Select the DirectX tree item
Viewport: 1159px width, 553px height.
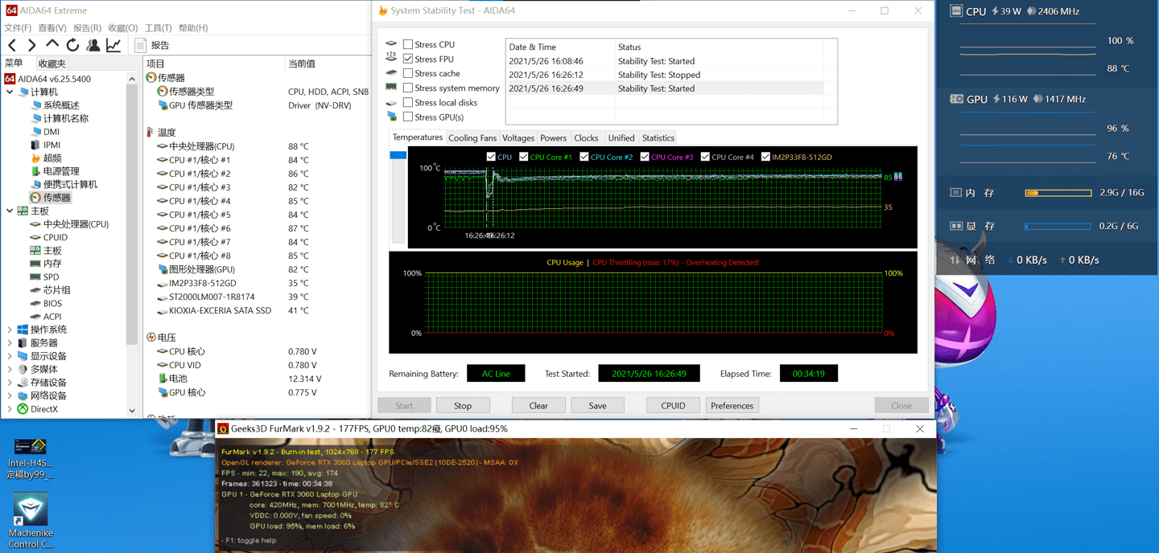click(43, 409)
